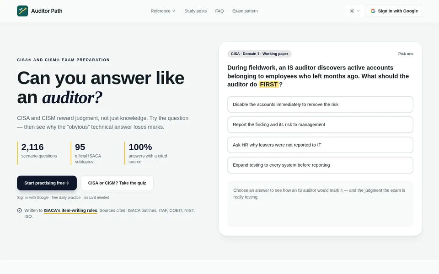Screen dimensions: 439x274
Task: Click the Can you answer like an auditor headline
Action: 101,88
